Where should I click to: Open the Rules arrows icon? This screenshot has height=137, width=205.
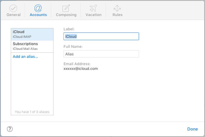tap(117, 8)
